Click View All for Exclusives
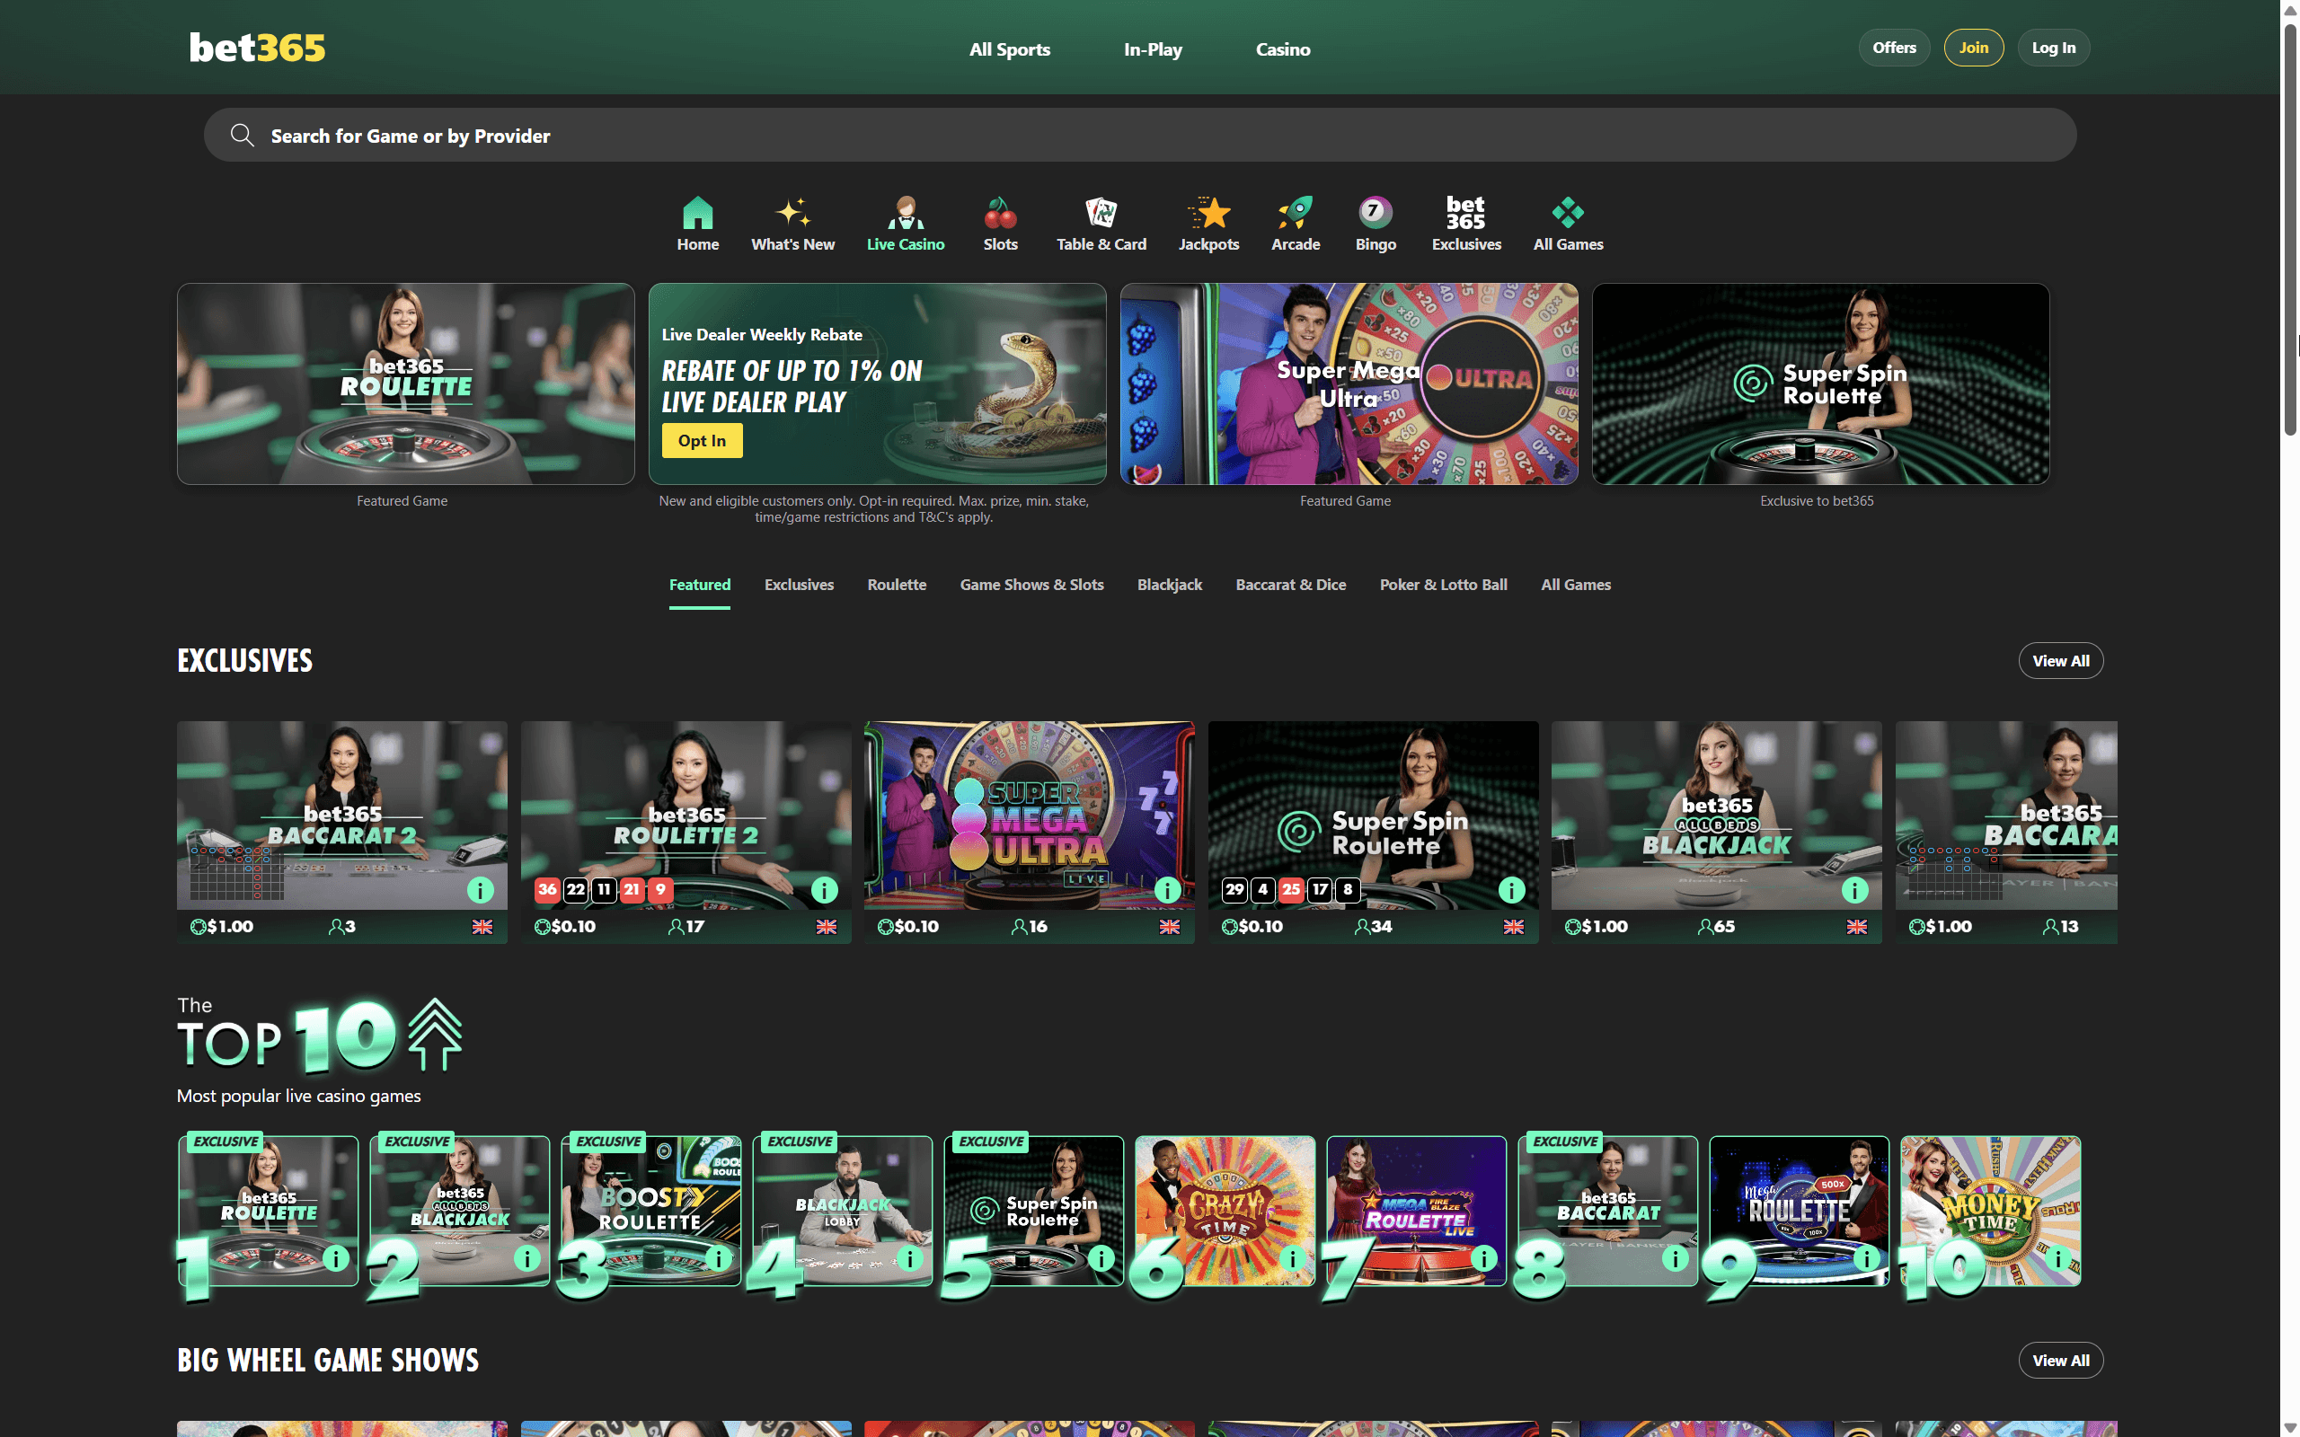Viewport: 2300px width, 1437px height. pos(2059,660)
